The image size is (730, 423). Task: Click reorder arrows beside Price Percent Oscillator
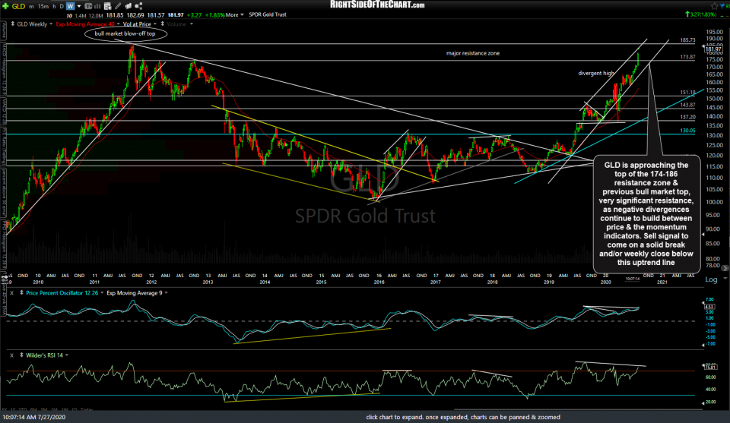tap(21, 293)
